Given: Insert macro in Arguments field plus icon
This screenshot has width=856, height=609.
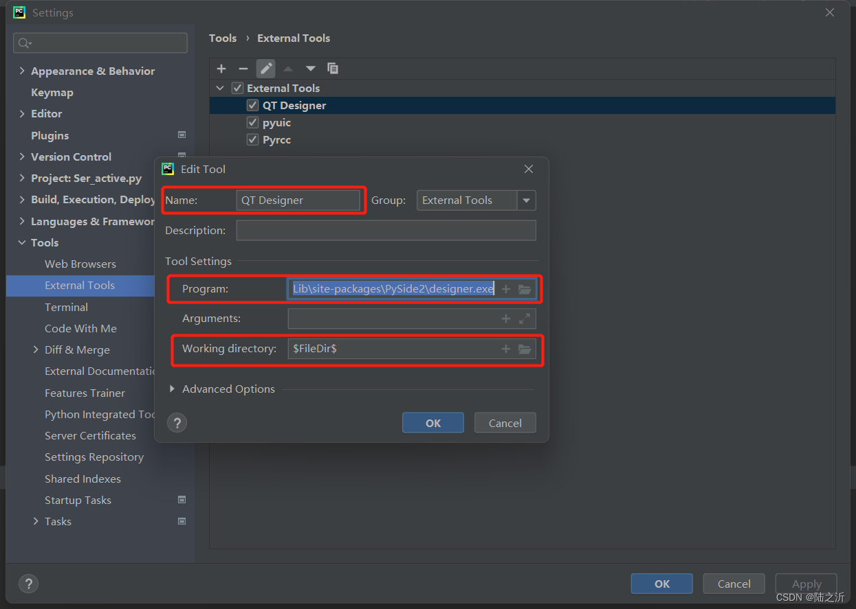Looking at the screenshot, I should point(506,319).
